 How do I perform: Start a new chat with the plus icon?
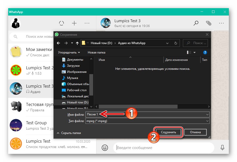(74, 23)
